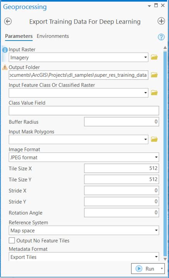Click the Stride X value field

pos(121,190)
